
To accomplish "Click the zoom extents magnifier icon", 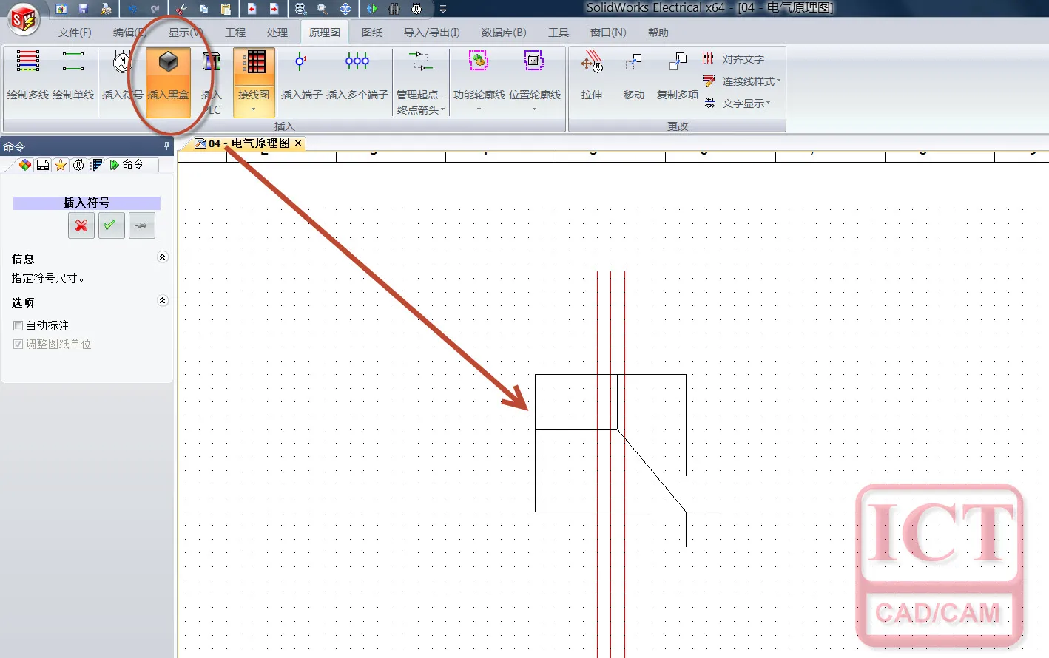I will pyautogui.click(x=300, y=9).
